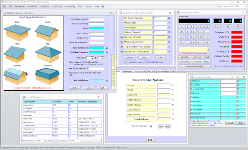Click the Search box in Formula Definitions

click(x=74, y=141)
